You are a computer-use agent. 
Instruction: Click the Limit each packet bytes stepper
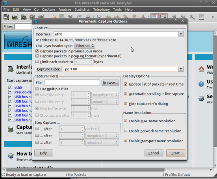[x=91, y=62]
